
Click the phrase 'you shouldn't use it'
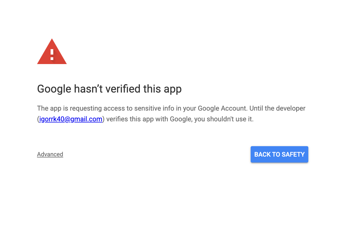pyautogui.click(x=224, y=119)
